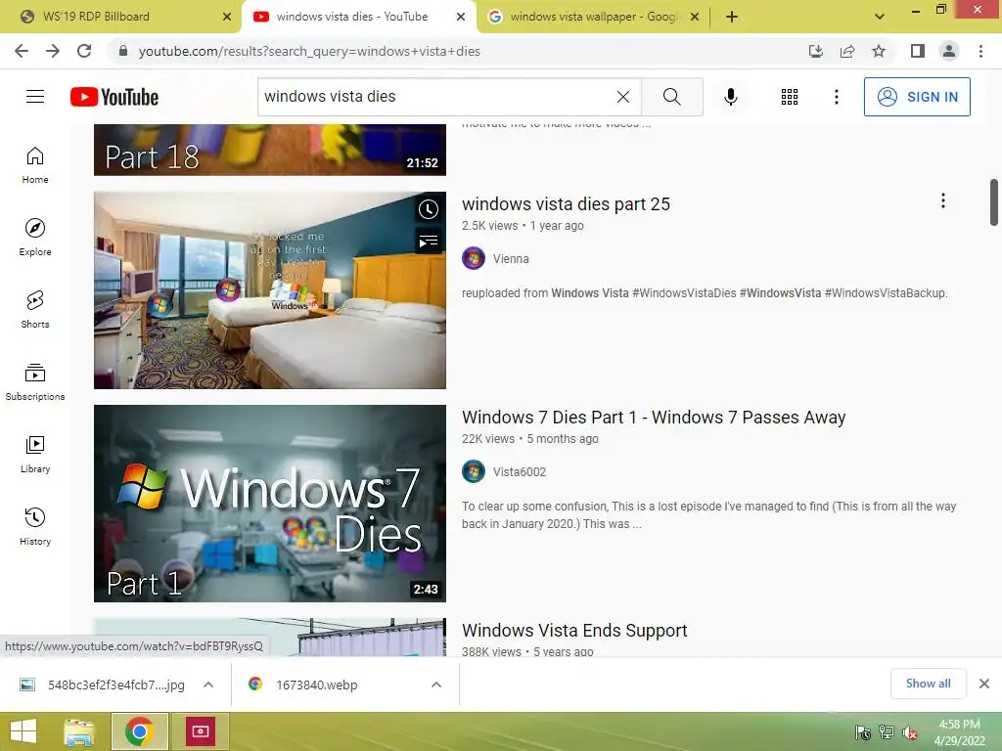This screenshot has height=751, width=1002.
Task: Open the hotel room part 25 thumbnail
Action: (270, 289)
